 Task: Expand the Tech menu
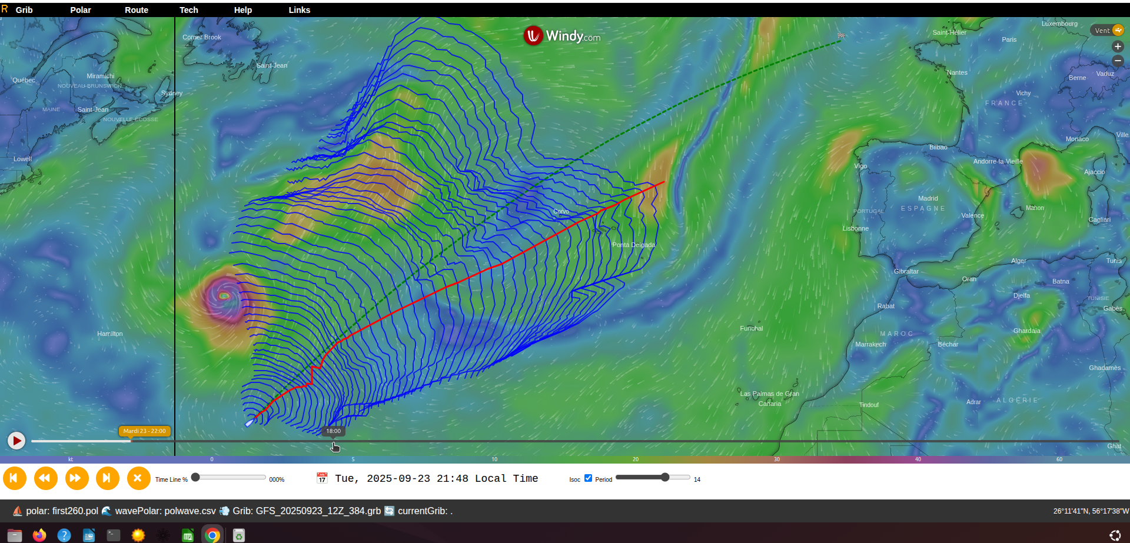pos(189,10)
